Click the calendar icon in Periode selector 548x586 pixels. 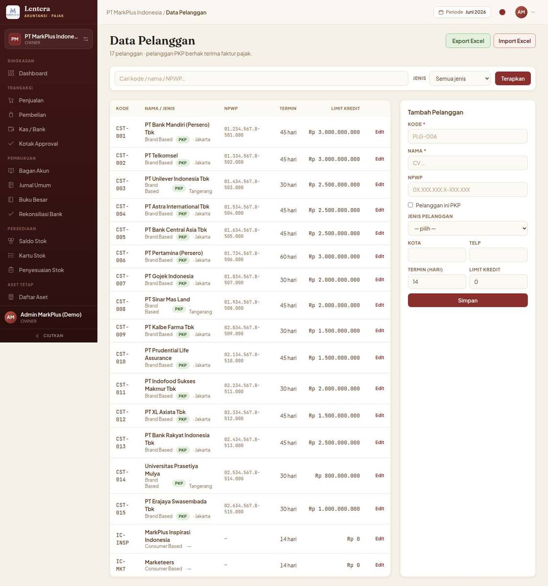[441, 12]
